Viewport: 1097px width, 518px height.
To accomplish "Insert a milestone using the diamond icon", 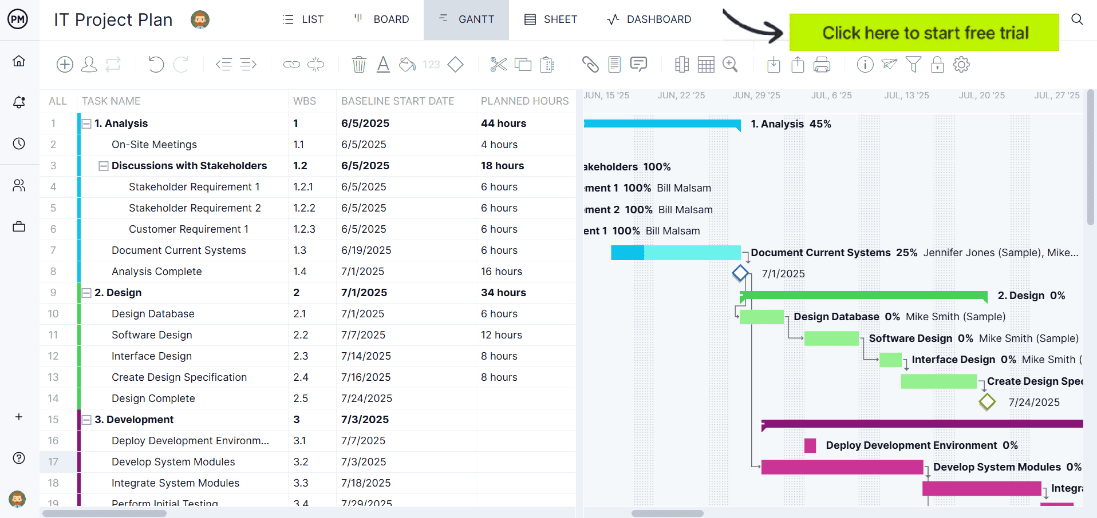I will click(x=455, y=64).
